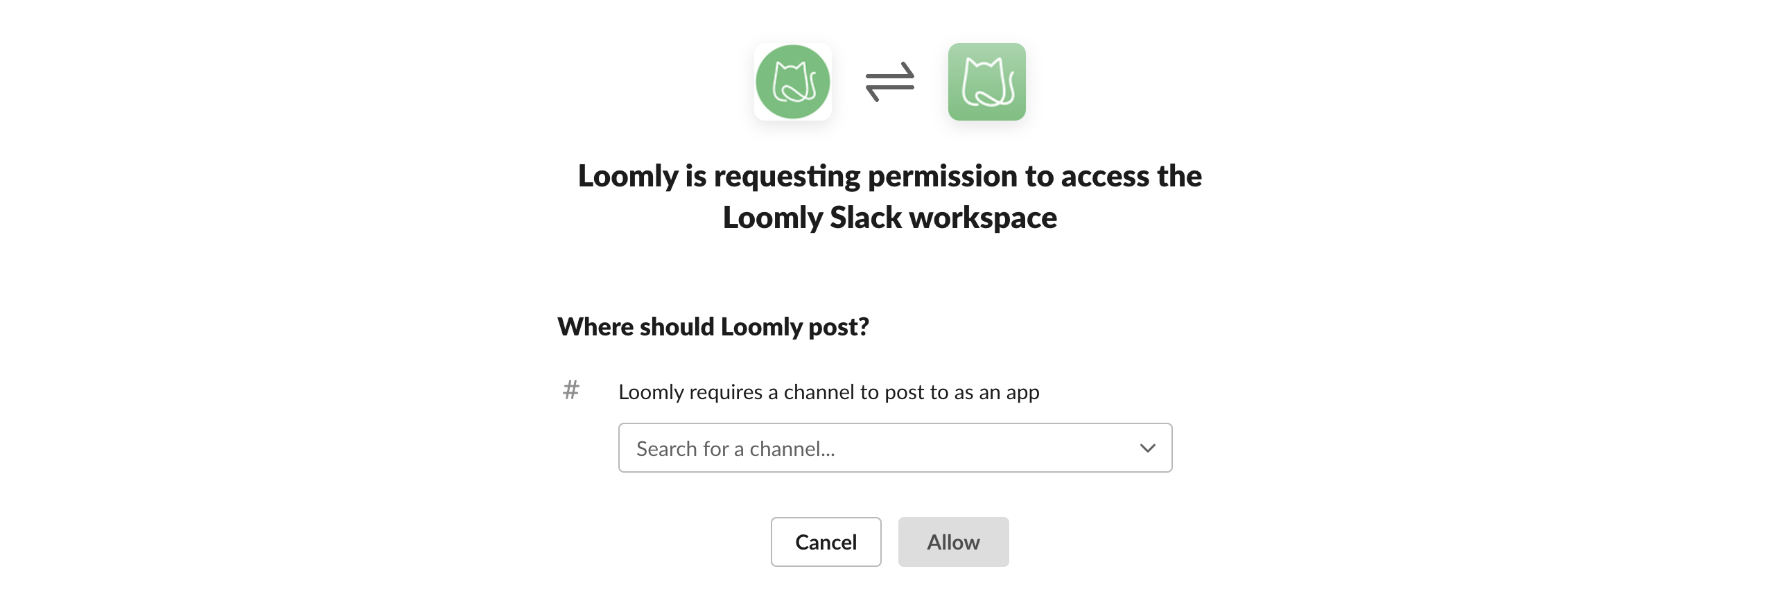Expand the Search for a channel combo box
Image resolution: width=1787 pixels, height=596 pixels.
coord(895,448)
